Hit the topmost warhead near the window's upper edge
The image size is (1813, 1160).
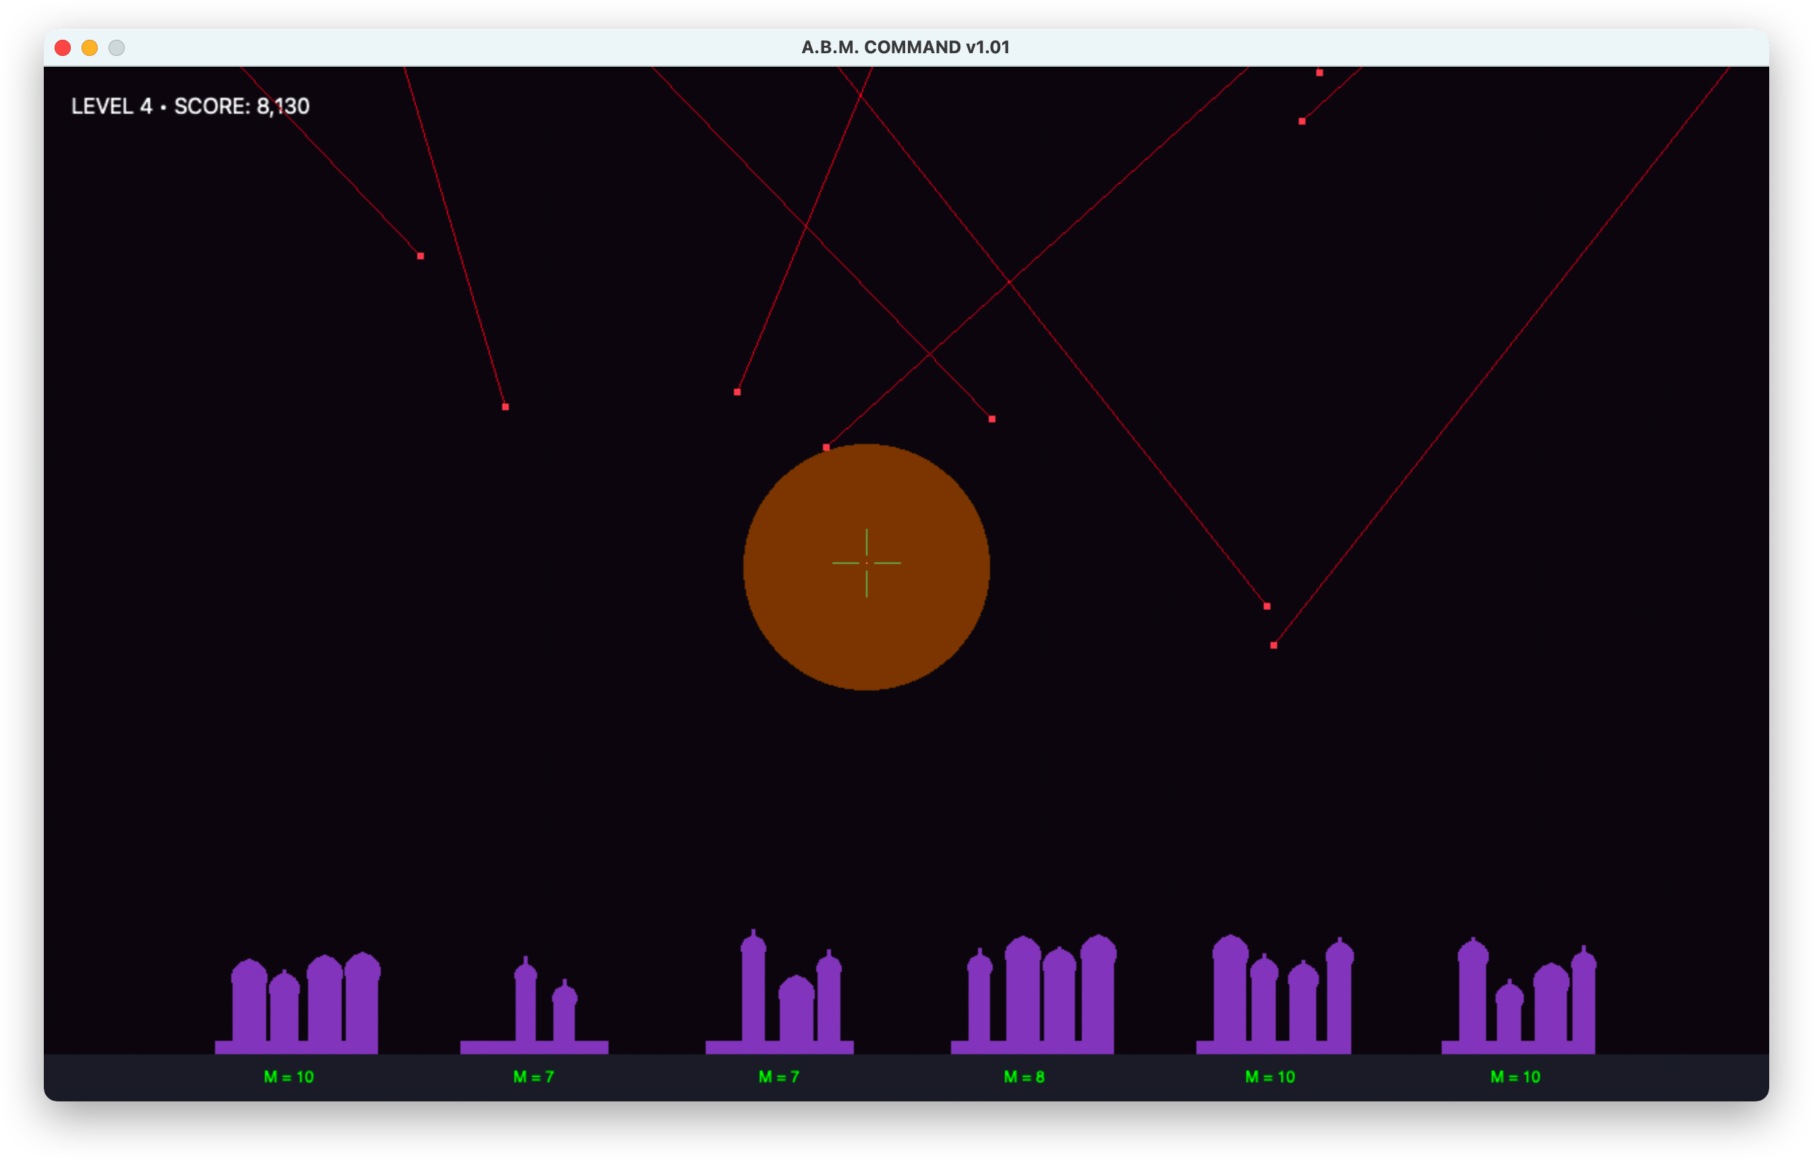click(1320, 73)
